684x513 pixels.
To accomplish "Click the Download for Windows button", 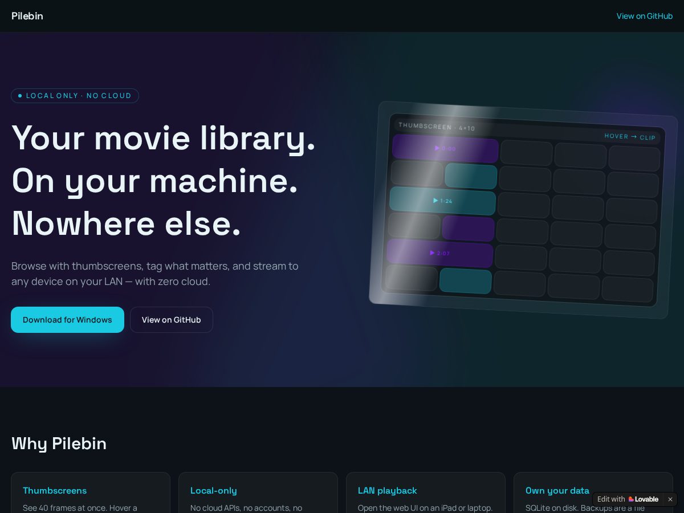I will point(67,320).
